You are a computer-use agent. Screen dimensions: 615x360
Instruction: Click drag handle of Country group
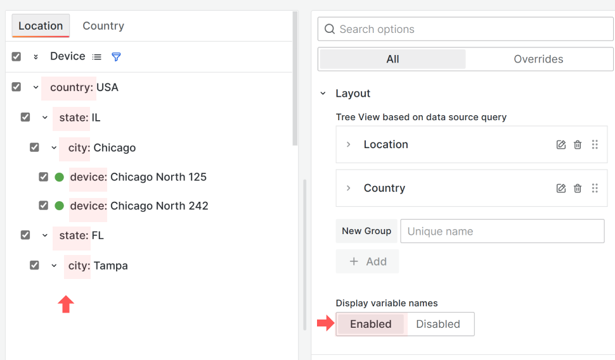tap(595, 189)
